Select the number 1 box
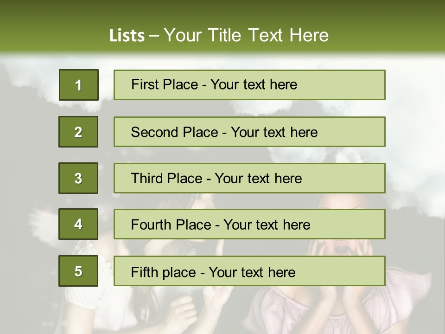This screenshot has width=445, height=334. click(x=78, y=85)
